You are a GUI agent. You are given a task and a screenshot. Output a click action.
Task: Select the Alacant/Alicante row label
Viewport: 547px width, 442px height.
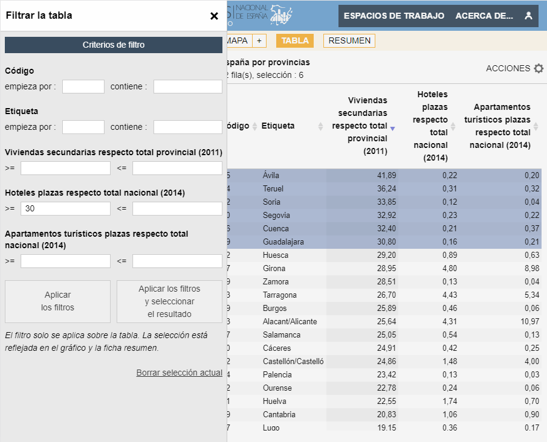[290, 321]
